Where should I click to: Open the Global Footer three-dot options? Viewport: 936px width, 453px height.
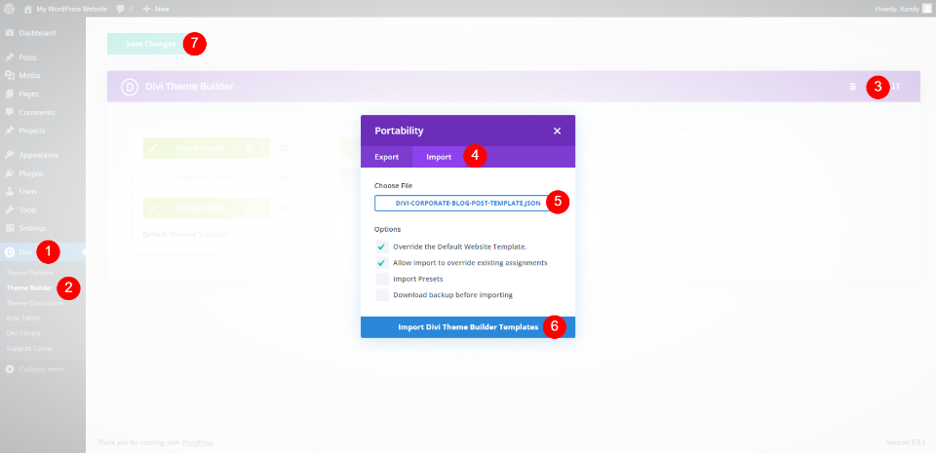click(262, 208)
